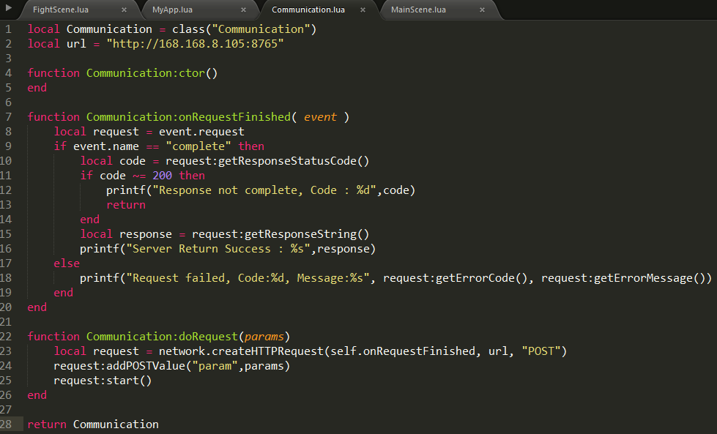Click the "end" keyword on line 20

pyautogui.click(x=37, y=307)
